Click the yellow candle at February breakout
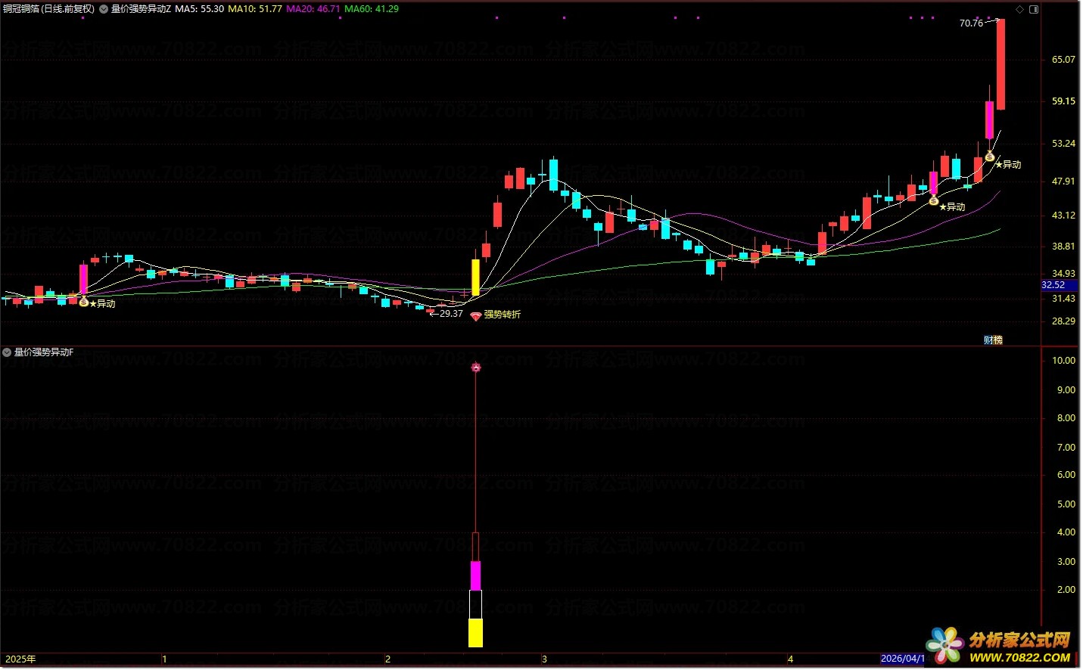1083x670 pixels. tap(476, 278)
